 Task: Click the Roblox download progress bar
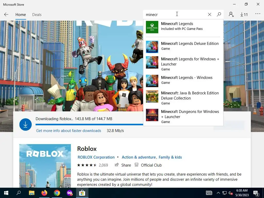(89, 125)
